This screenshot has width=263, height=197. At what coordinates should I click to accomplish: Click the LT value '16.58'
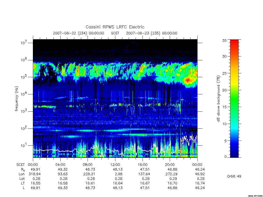pyautogui.click(x=63, y=183)
